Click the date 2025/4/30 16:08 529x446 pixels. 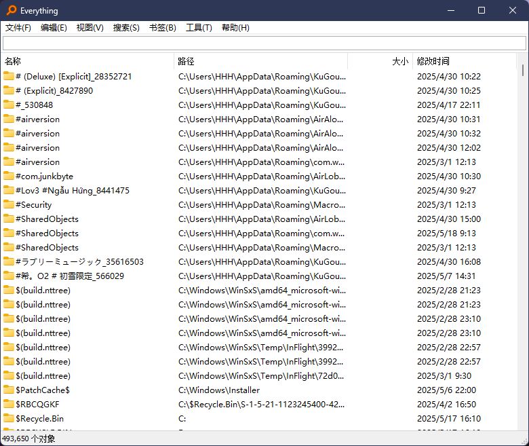click(449, 262)
